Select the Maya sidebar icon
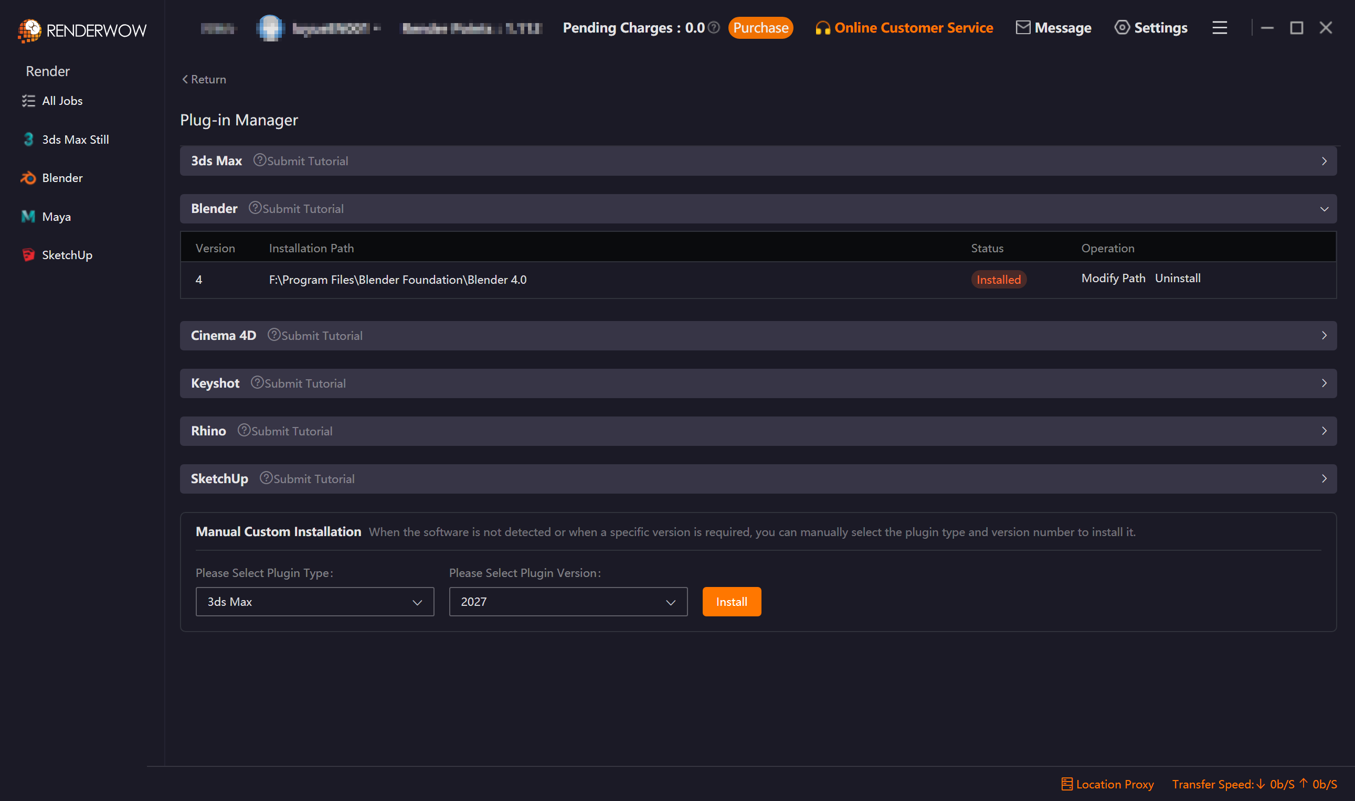Viewport: 1355px width, 801px height. point(28,217)
